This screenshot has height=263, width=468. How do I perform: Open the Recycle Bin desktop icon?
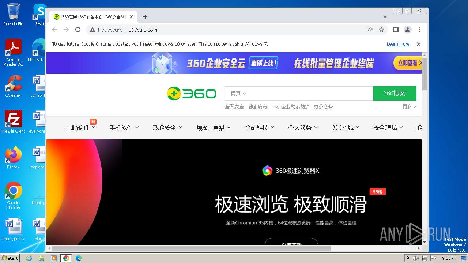click(x=13, y=15)
